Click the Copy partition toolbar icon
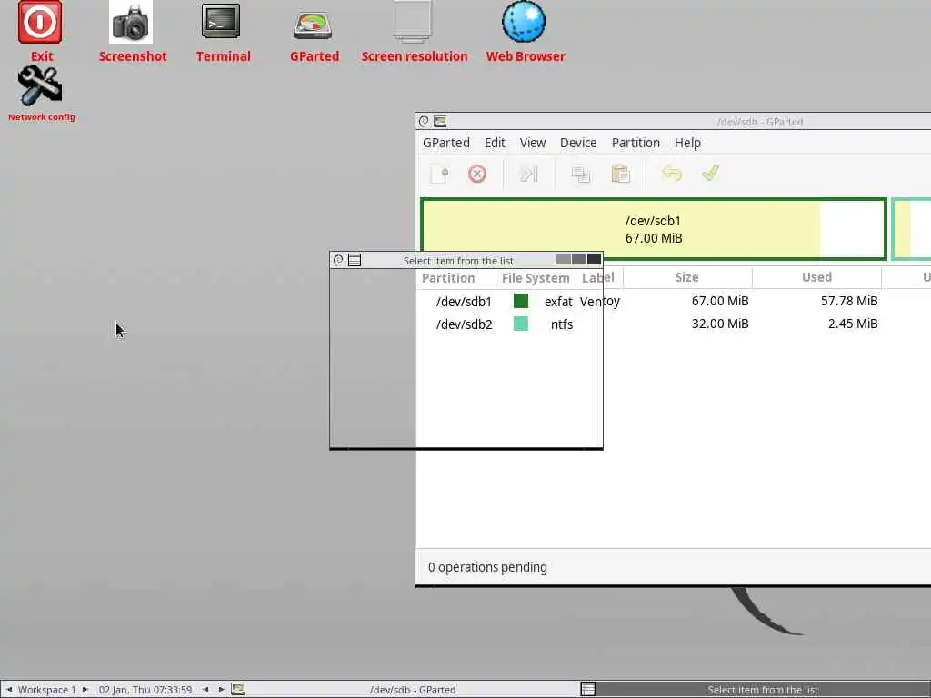Viewport: 931px width, 698px height. (580, 174)
